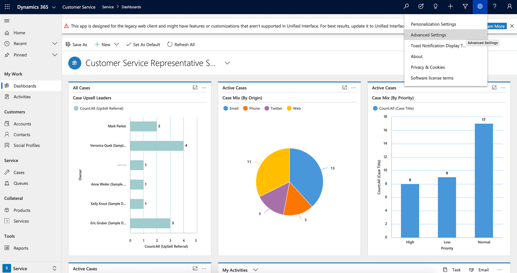Open Personalization Settings menu entry
517x273 pixels.
tap(433, 24)
